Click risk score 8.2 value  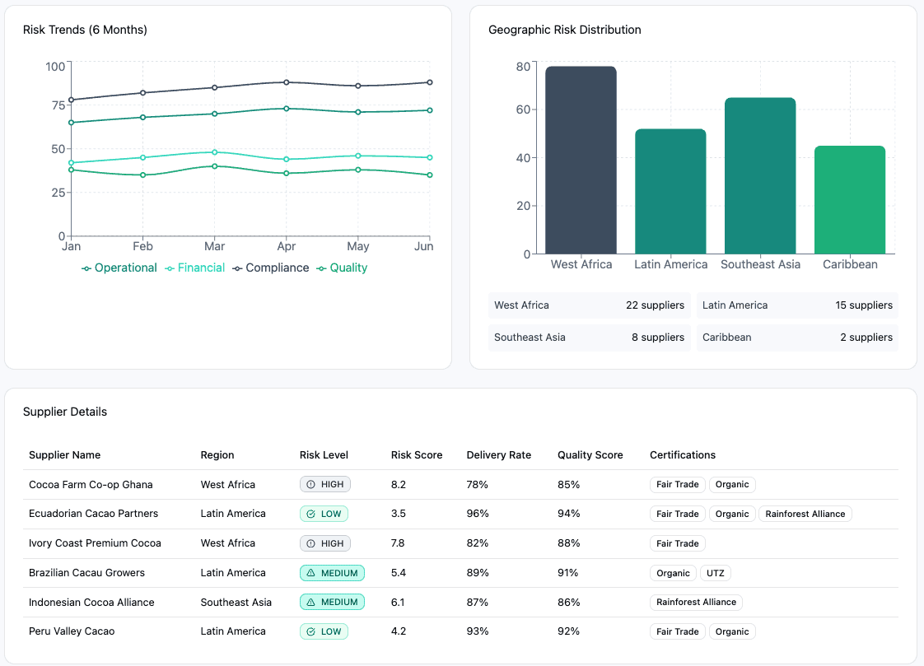399,485
